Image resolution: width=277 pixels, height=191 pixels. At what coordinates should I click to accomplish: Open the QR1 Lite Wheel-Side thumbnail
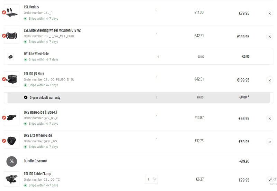[11, 57]
